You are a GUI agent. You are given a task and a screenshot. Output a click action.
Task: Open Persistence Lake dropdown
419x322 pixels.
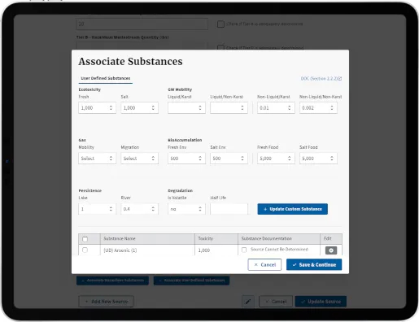click(97, 209)
